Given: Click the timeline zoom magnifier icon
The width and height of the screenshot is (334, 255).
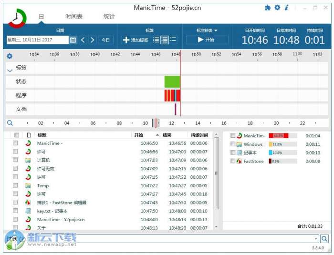Looking at the screenshot, I should pyautogui.click(x=10, y=123).
